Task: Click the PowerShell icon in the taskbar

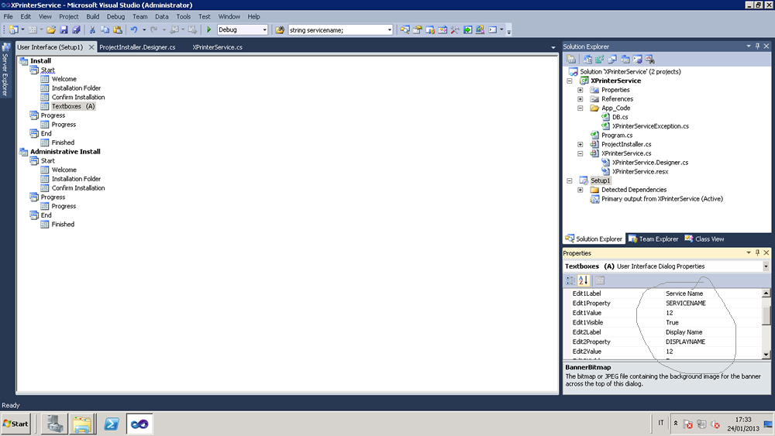Action: (x=112, y=424)
